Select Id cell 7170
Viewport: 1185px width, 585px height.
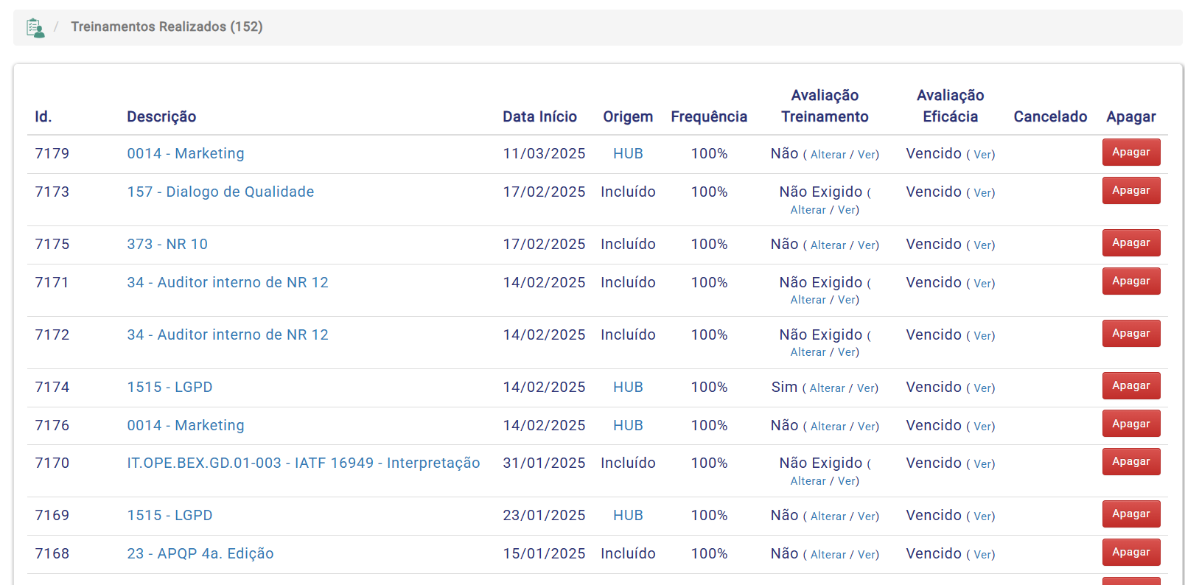[x=52, y=463]
